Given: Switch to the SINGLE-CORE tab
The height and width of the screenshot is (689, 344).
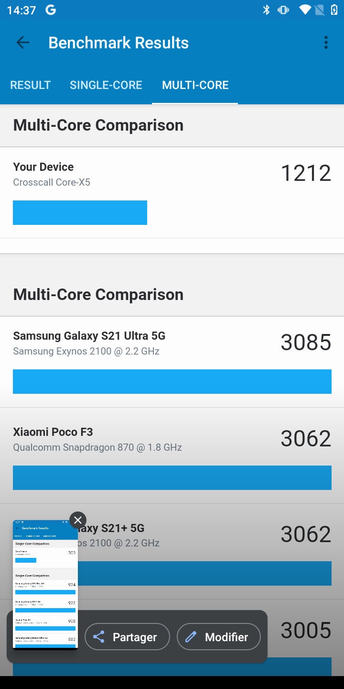Looking at the screenshot, I should 106,85.
